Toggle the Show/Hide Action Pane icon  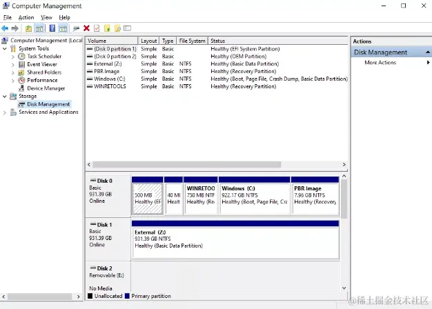(x=63, y=28)
